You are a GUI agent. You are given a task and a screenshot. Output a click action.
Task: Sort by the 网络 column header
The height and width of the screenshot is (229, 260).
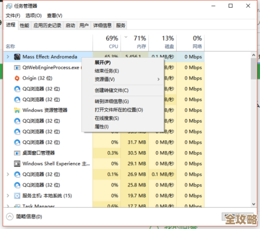tap(190, 43)
